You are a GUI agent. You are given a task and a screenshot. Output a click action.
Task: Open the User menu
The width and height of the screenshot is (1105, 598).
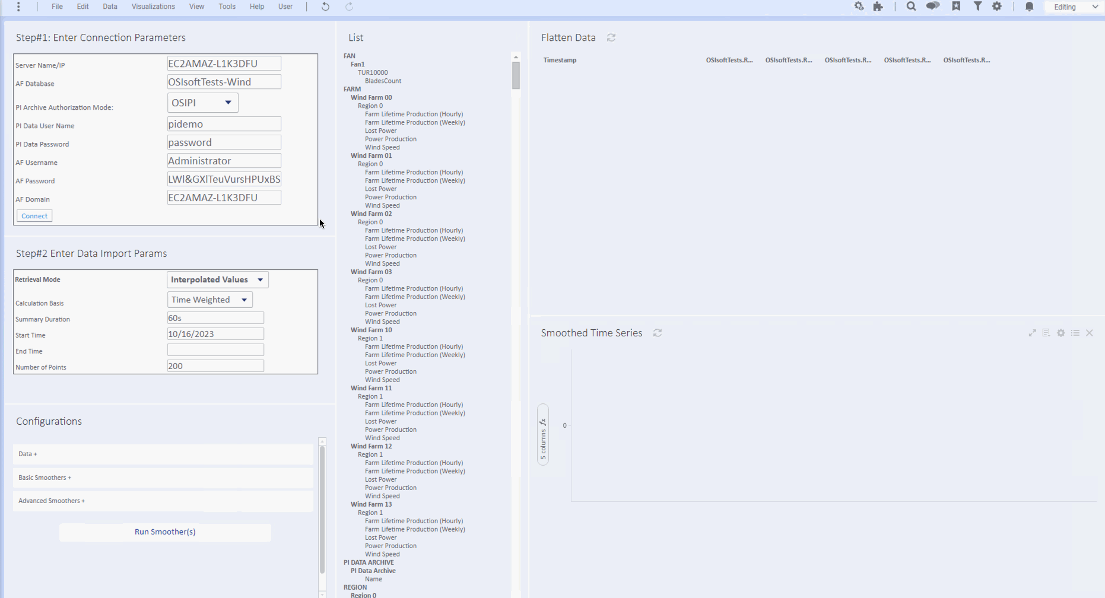tap(285, 7)
